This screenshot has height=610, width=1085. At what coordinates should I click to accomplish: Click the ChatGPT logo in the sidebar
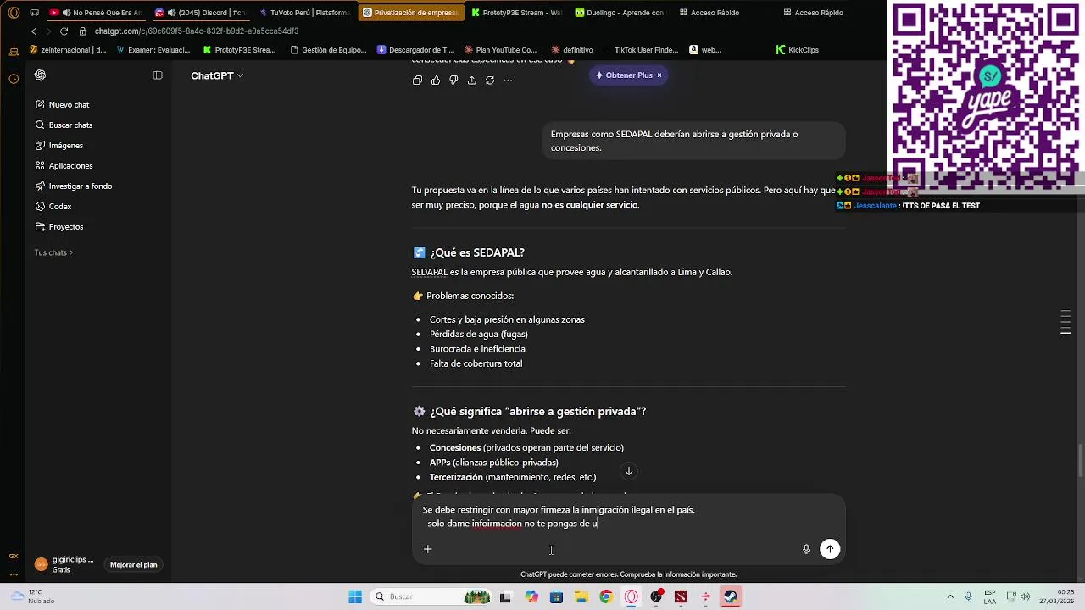(40, 75)
